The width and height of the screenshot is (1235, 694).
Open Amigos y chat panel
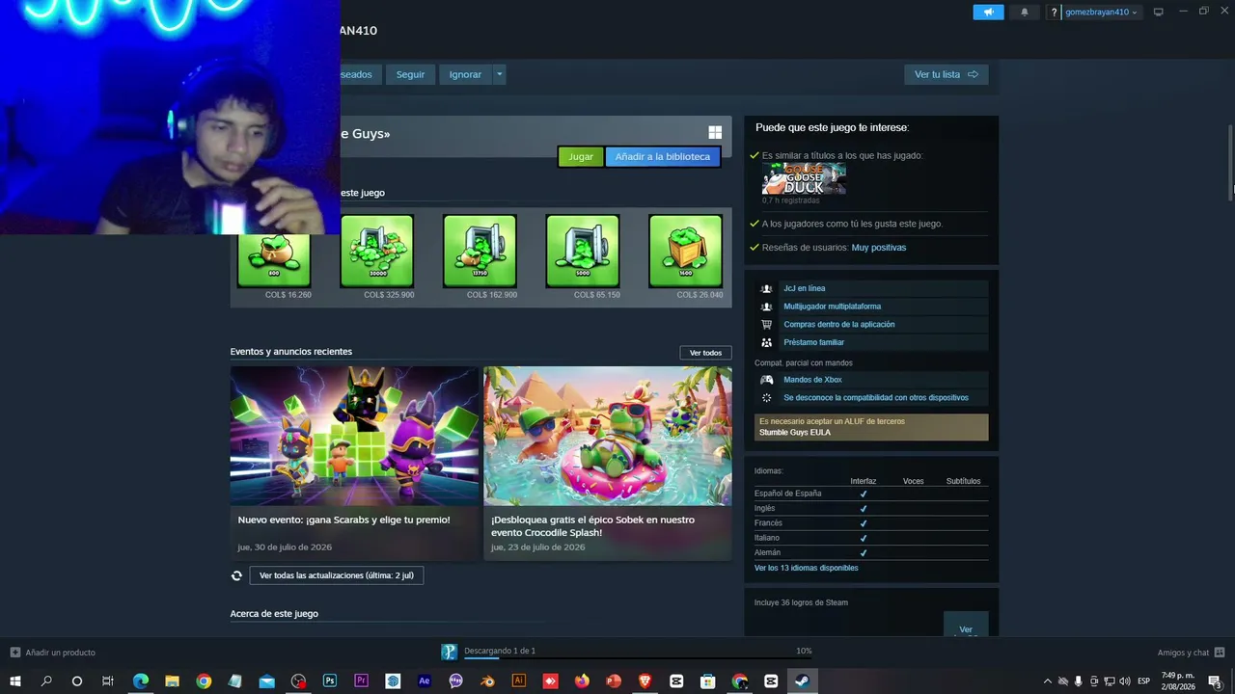(x=1191, y=653)
